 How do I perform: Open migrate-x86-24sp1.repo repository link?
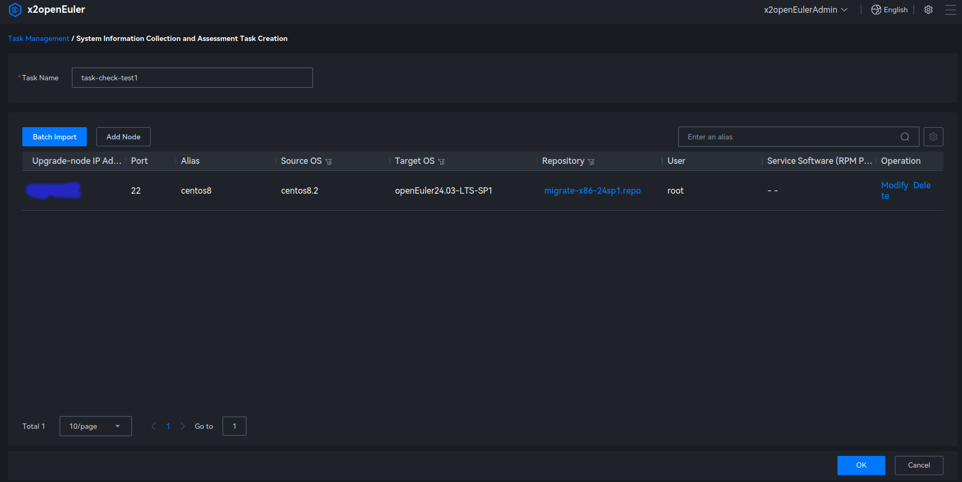(x=592, y=190)
